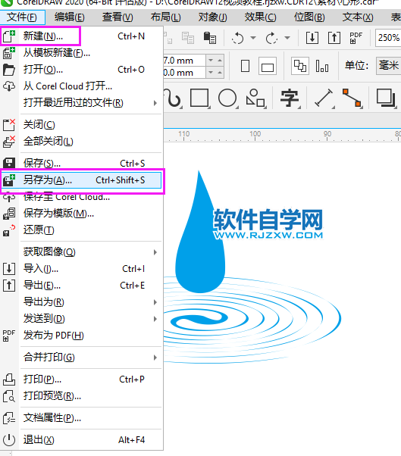
Task: Choose 保存为模版(M) menu entry
Action: [x=81, y=214]
